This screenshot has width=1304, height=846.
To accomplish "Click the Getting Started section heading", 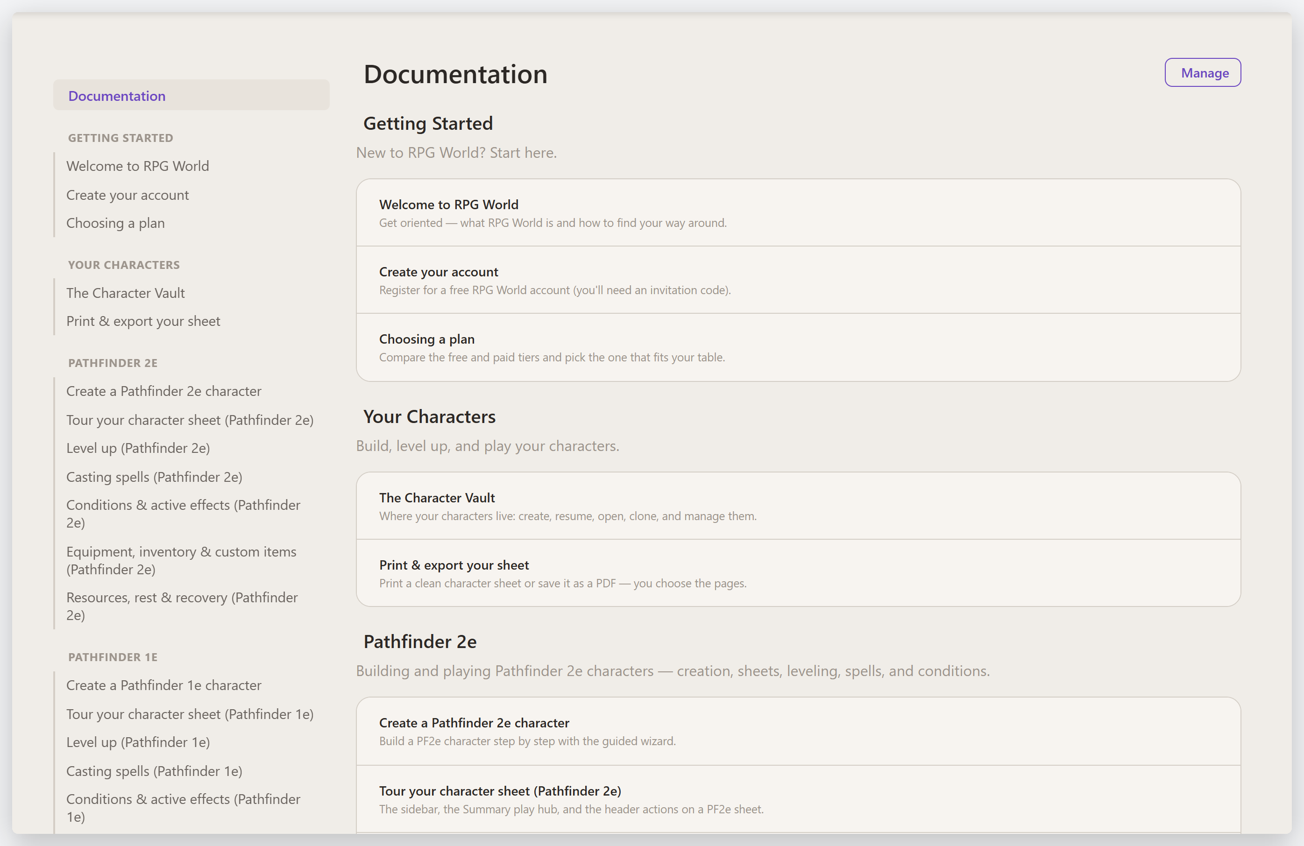I will pos(428,123).
